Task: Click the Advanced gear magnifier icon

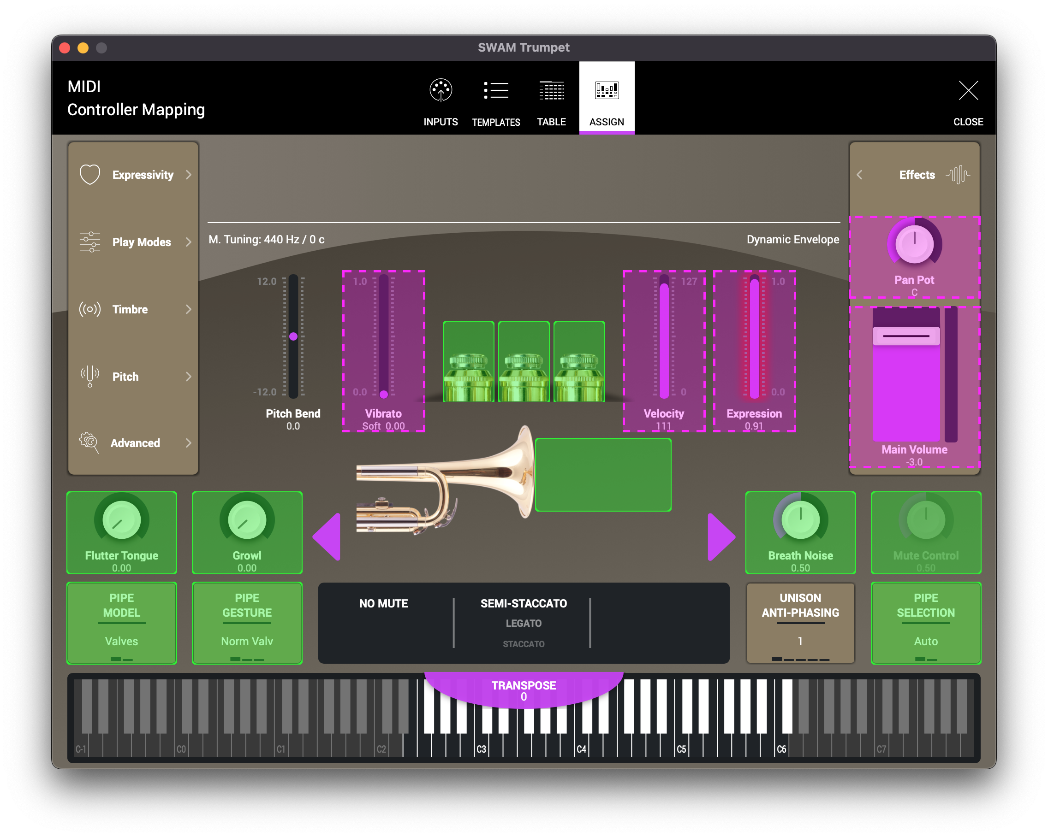Action: (89, 442)
